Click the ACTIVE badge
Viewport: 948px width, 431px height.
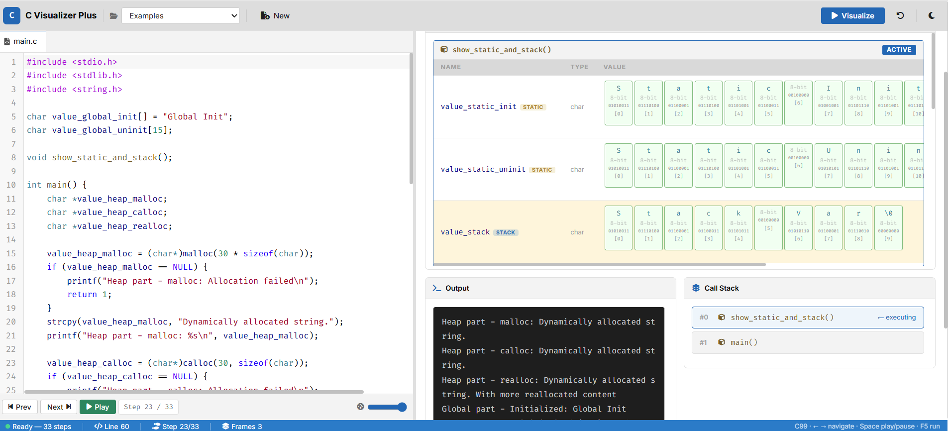(x=899, y=50)
